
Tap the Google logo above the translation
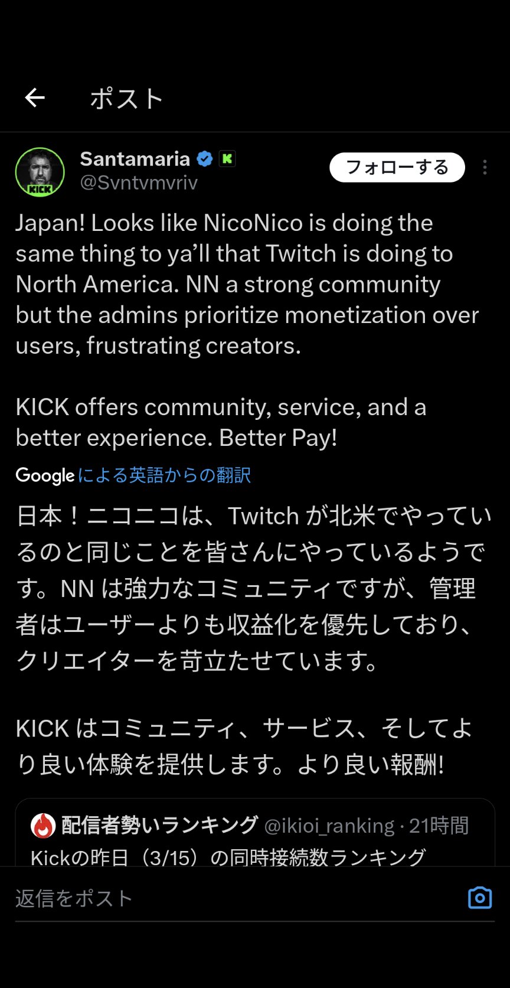pos(45,475)
